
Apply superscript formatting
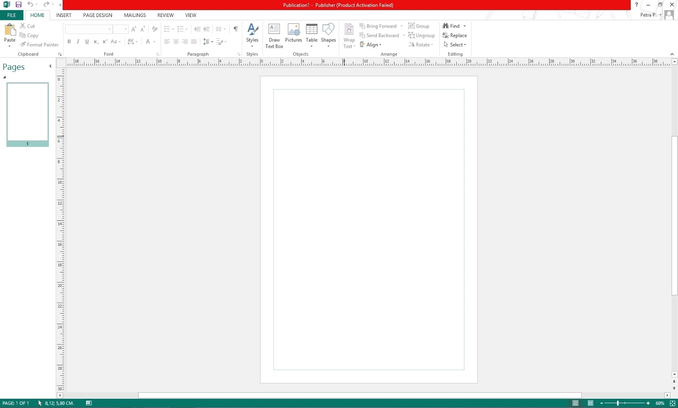coord(105,42)
